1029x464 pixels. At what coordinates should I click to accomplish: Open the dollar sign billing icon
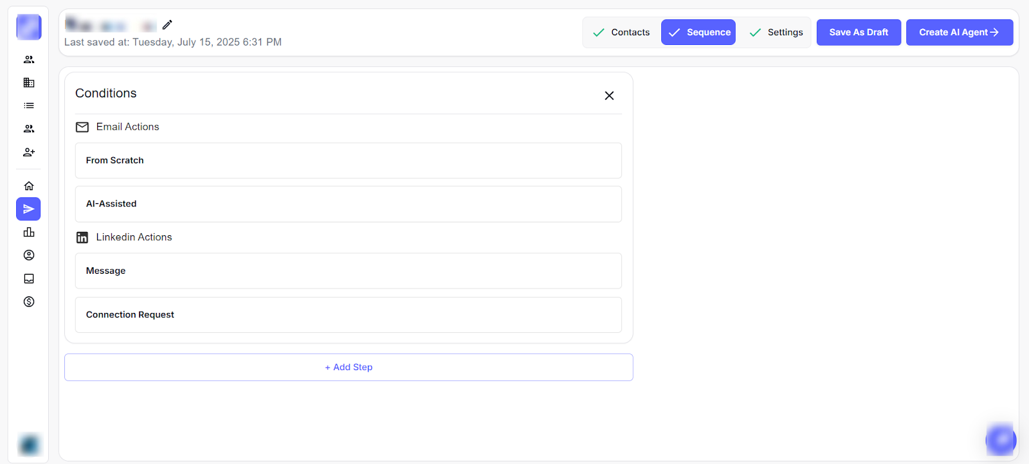point(29,301)
